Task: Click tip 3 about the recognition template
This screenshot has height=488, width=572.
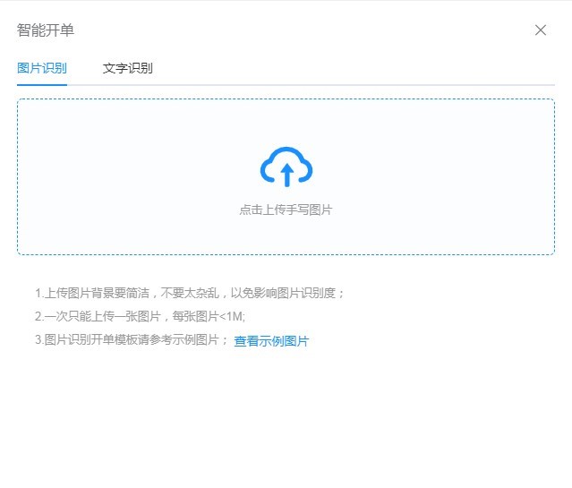Action: click(132, 340)
